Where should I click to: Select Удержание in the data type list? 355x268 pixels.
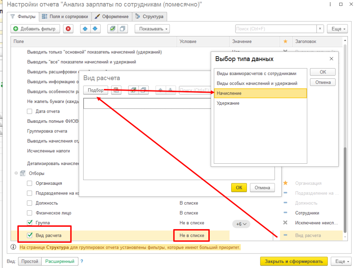coord(228,103)
